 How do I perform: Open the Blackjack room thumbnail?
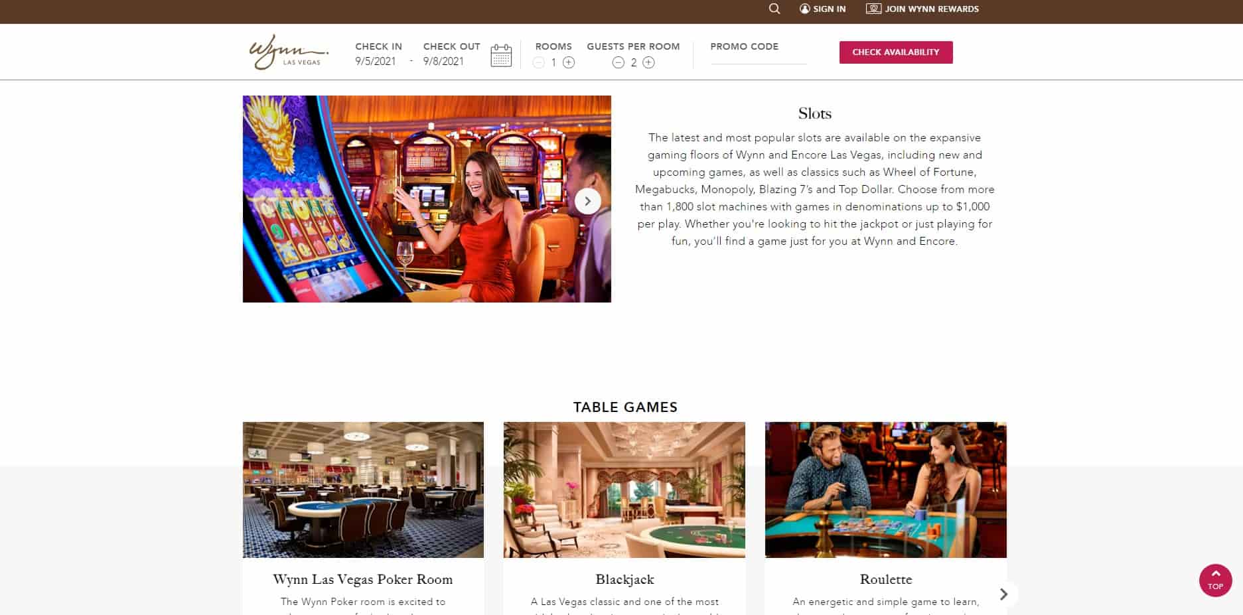624,490
